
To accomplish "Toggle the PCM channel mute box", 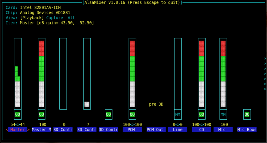I will tap(132, 114).
